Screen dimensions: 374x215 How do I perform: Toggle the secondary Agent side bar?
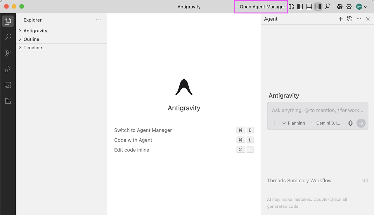pyautogui.click(x=318, y=6)
